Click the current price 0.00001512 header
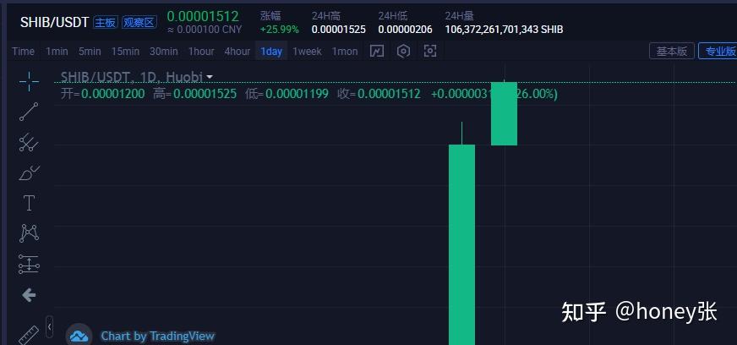 point(203,16)
